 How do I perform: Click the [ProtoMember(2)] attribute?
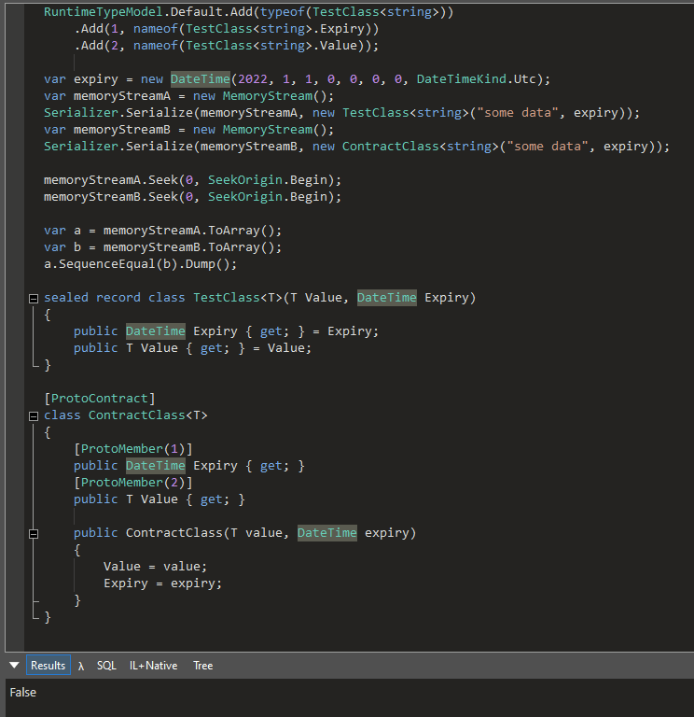(x=133, y=483)
